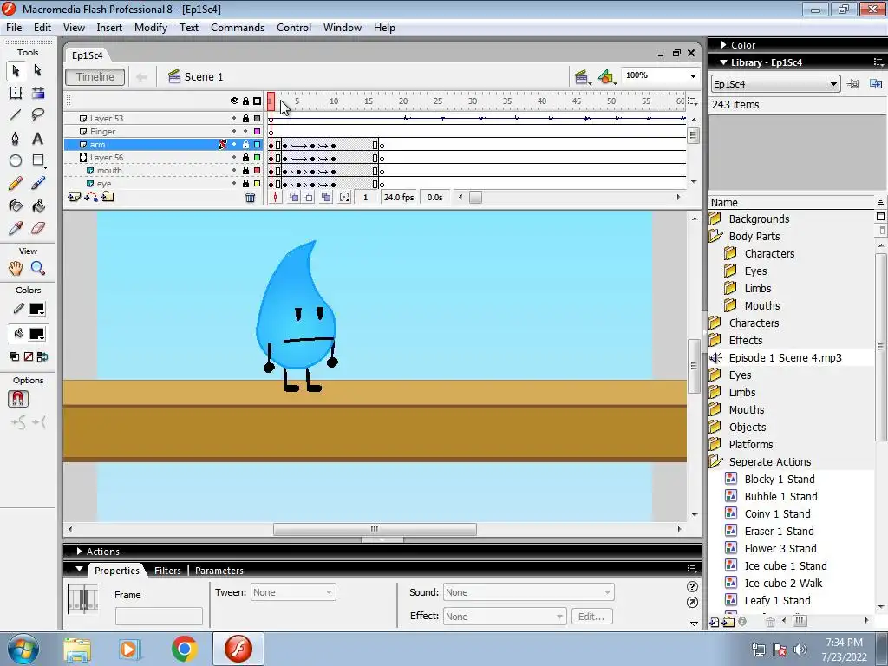Click the Edit Multiple Frames button
The image size is (888, 666).
326,197
